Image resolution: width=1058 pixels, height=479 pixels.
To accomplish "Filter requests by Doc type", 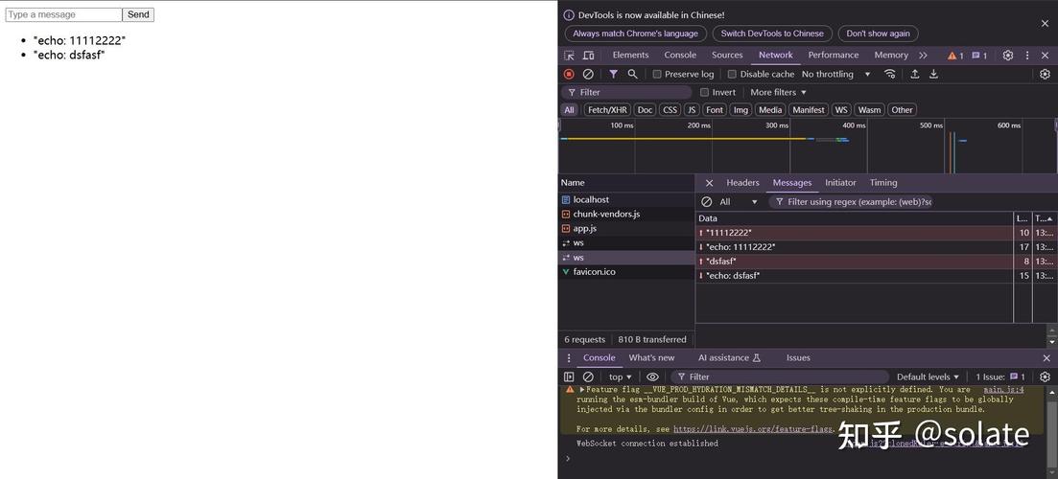I will tap(645, 110).
